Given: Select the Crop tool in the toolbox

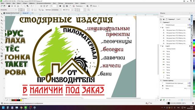Looking at the screenshot, I should click(x=2, y=20).
